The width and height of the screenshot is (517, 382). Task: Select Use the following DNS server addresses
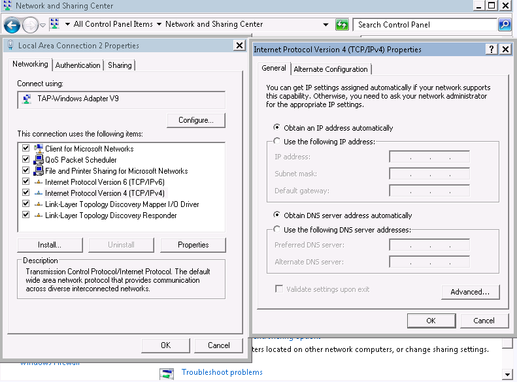[277, 229]
